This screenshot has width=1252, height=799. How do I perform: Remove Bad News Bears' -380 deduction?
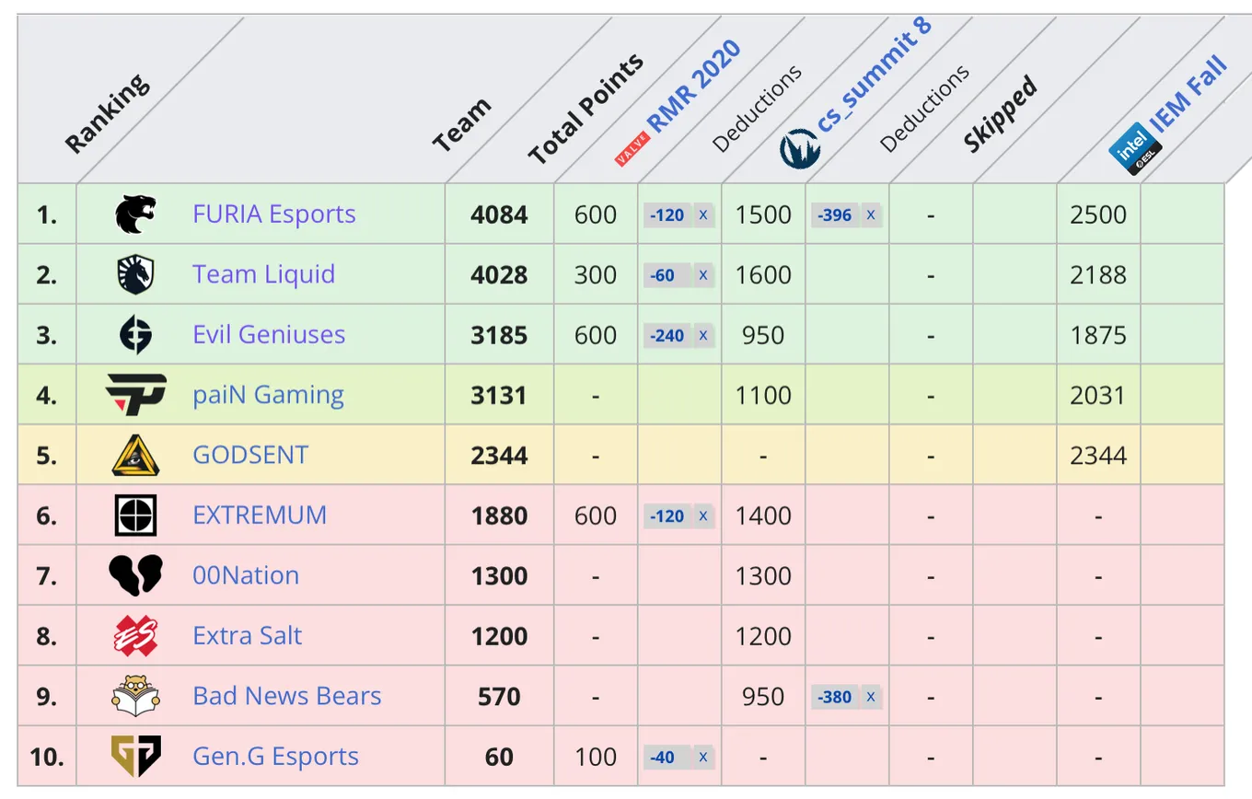click(x=870, y=697)
